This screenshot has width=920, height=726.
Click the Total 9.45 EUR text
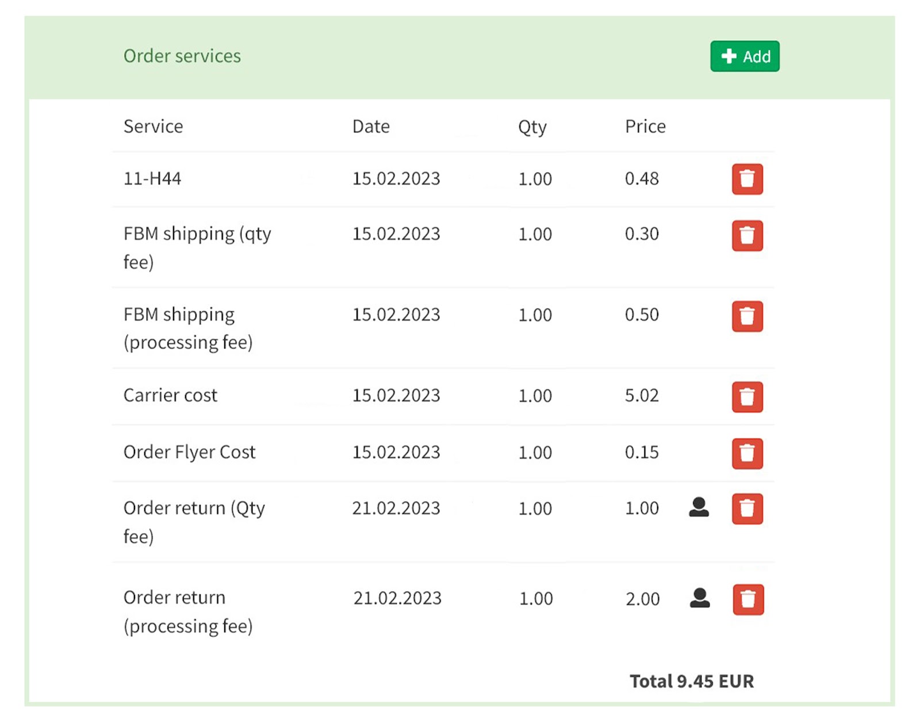pos(691,681)
